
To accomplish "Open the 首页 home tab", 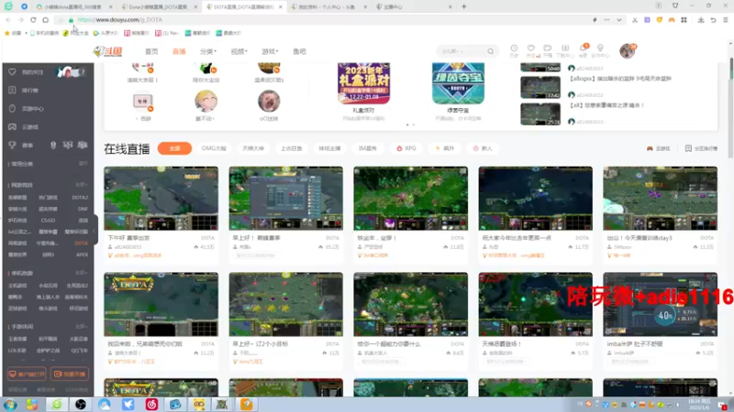I will click(x=151, y=51).
